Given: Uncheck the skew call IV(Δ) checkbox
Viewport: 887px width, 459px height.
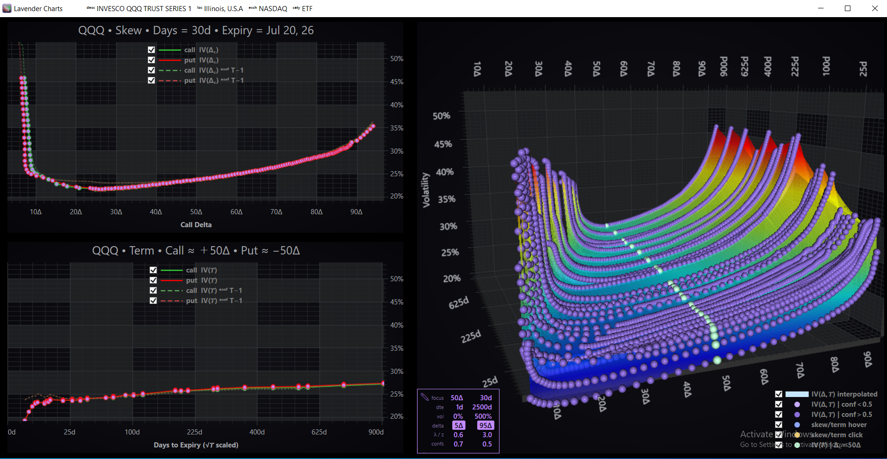Looking at the screenshot, I should coord(151,50).
